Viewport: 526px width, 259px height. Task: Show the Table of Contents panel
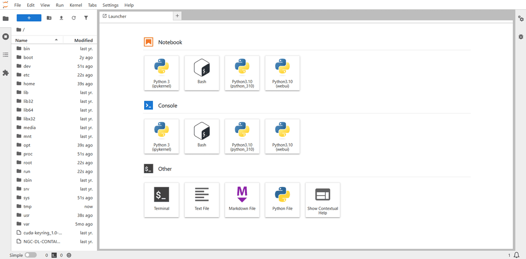(x=5, y=55)
